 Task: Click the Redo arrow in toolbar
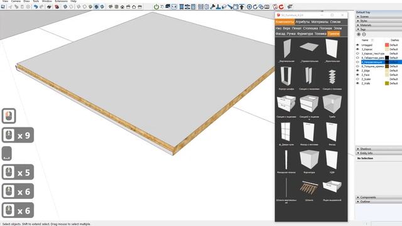(41, 7)
